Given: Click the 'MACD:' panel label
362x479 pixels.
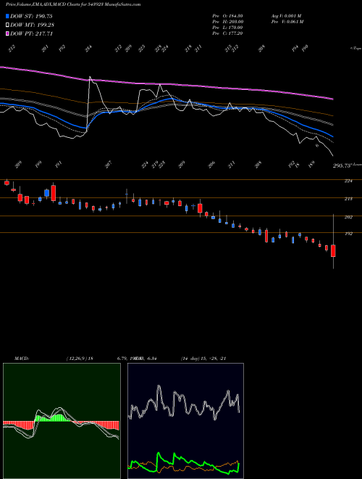Looking at the screenshot, I should (x=21, y=359).
